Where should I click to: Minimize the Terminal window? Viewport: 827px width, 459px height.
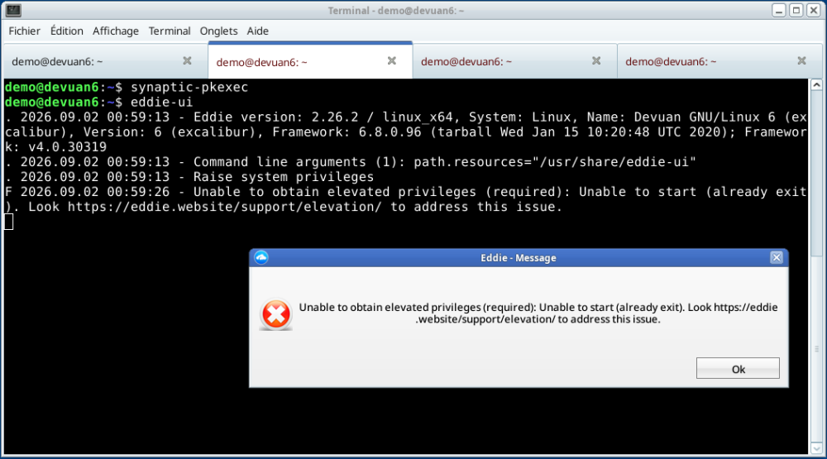pyautogui.click(x=779, y=10)
